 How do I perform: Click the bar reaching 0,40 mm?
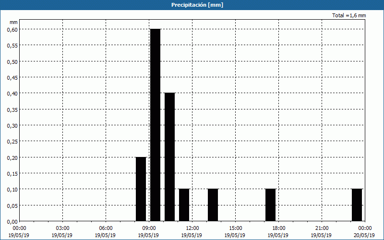pyautogui.click(x=170, y=157)
